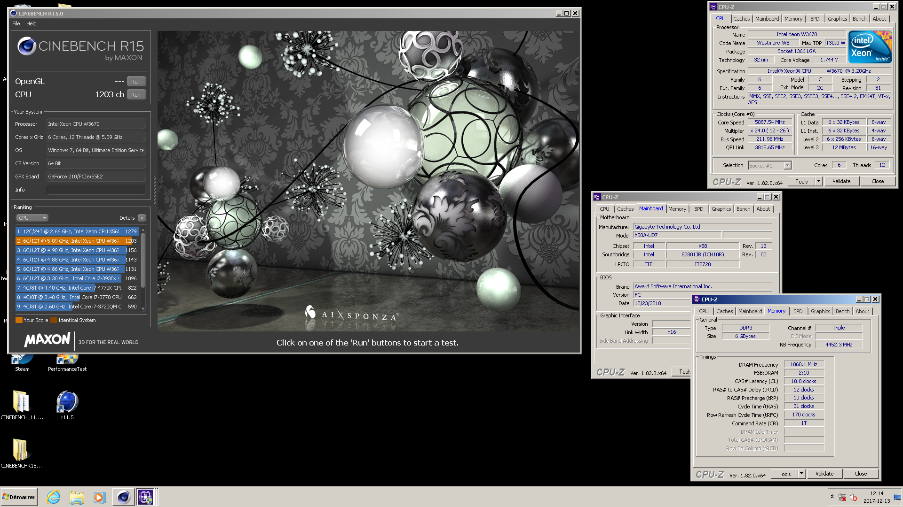Viewport: 903px width, 507px height.
Task: Run the CPU benchmark
Action: point(136,94)
